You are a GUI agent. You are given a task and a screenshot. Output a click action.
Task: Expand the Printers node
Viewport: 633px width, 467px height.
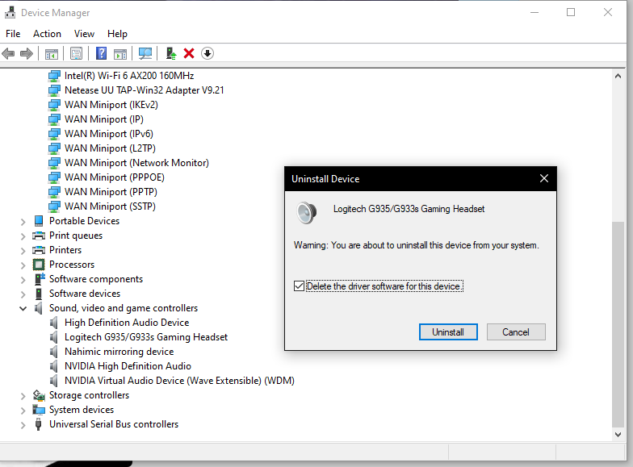[23, 250]
